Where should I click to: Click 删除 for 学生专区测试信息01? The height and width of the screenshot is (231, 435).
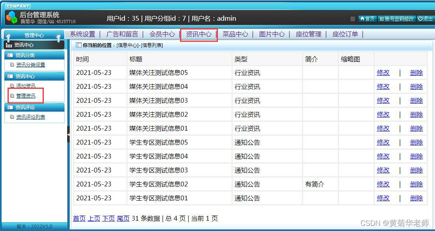point(416,198)
